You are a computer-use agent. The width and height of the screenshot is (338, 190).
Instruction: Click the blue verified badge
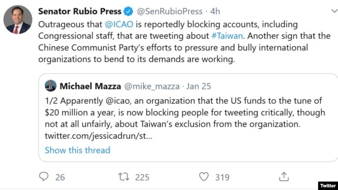[x=128, y=11]
